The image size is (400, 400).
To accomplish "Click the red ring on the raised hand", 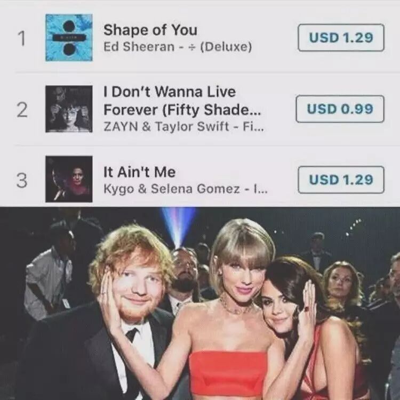I will coord(306,309).
